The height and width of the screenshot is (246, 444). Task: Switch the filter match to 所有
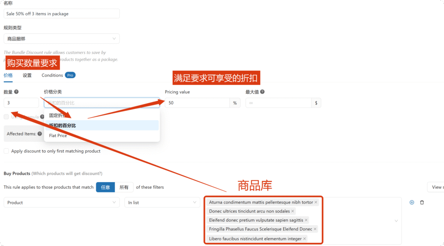coord(124,187)
